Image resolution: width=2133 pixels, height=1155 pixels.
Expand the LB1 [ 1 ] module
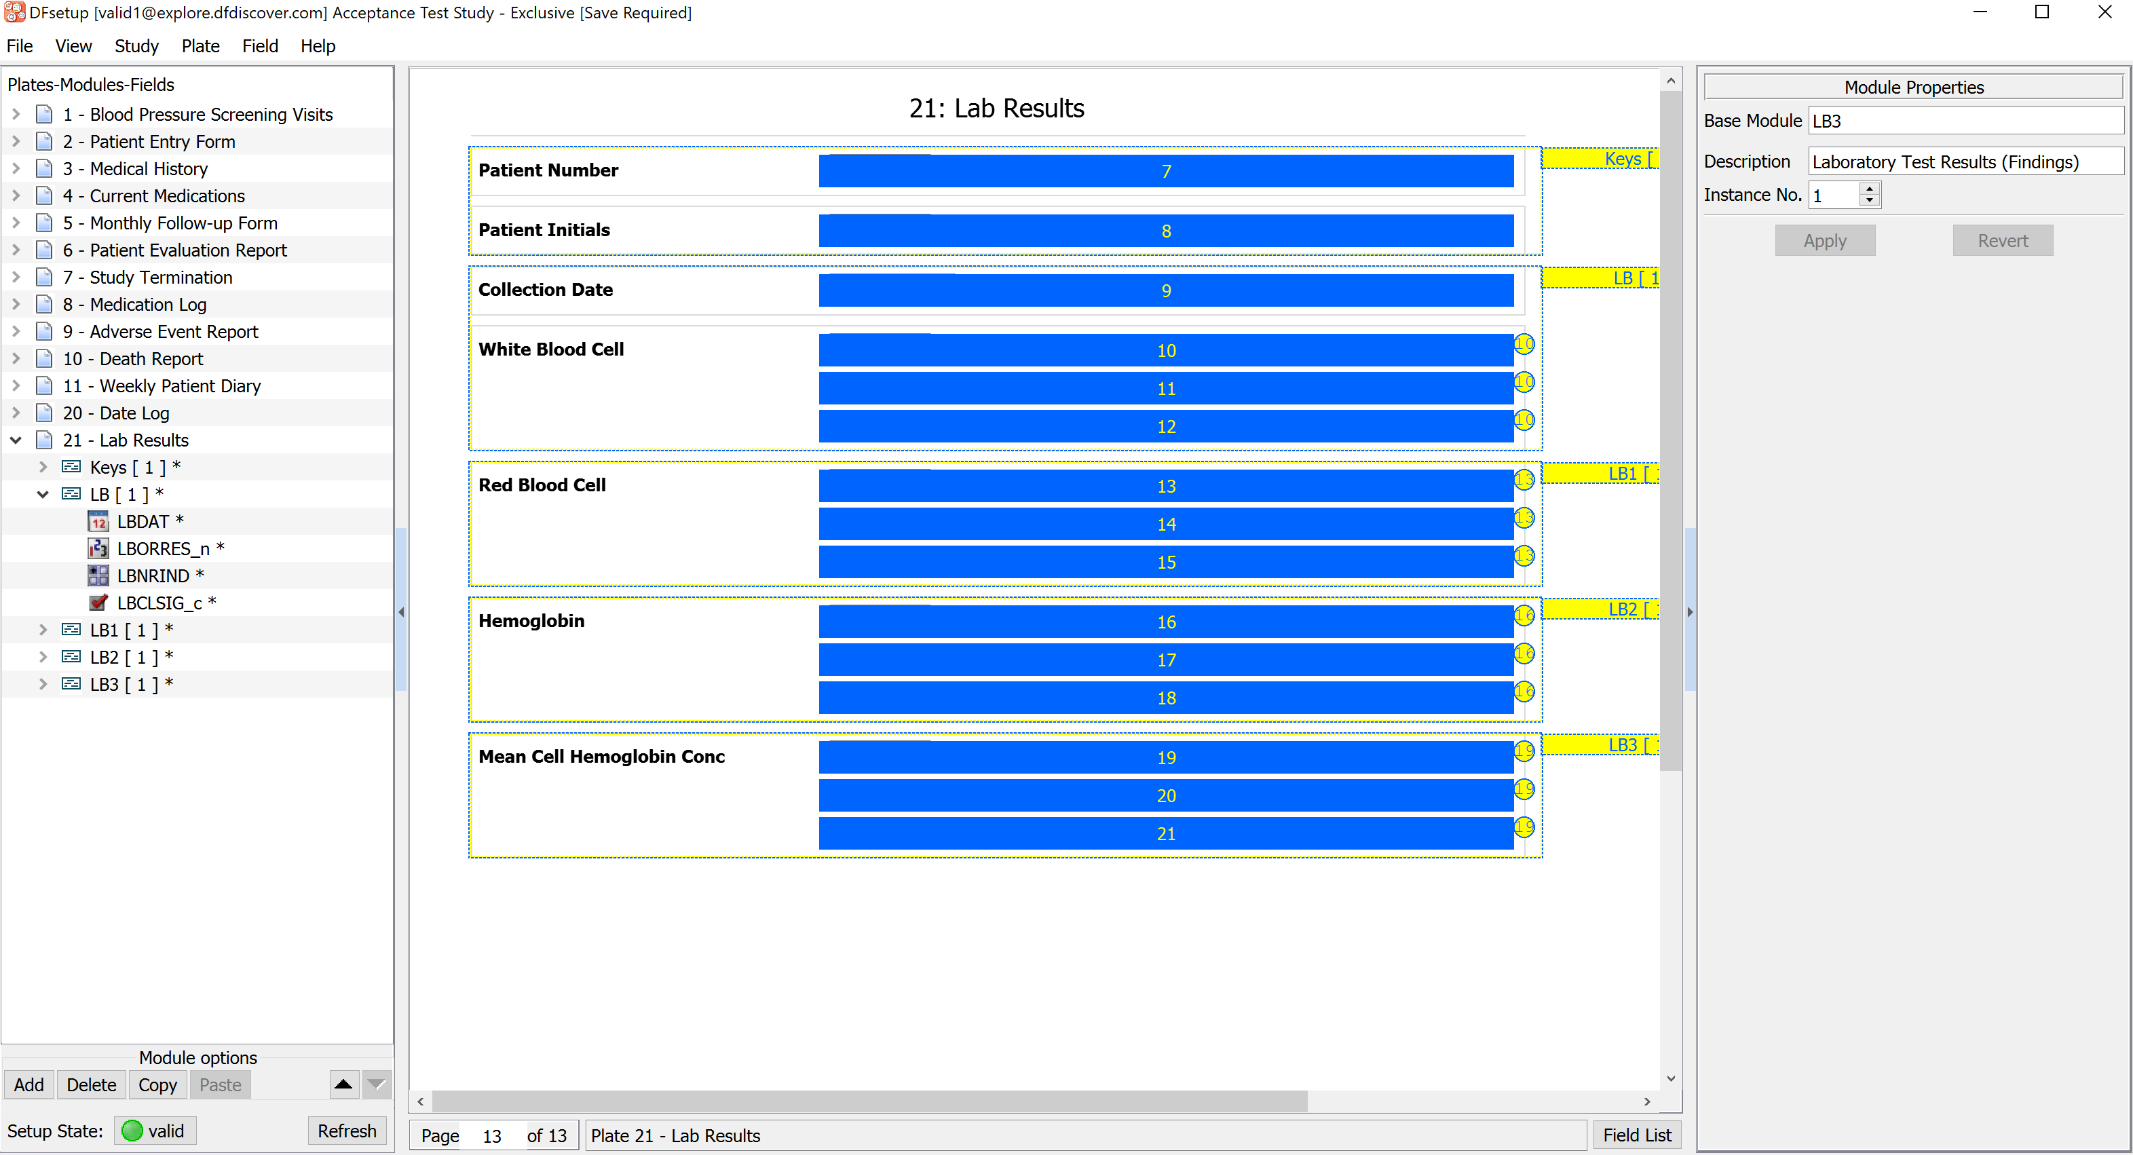coord(43,630)
